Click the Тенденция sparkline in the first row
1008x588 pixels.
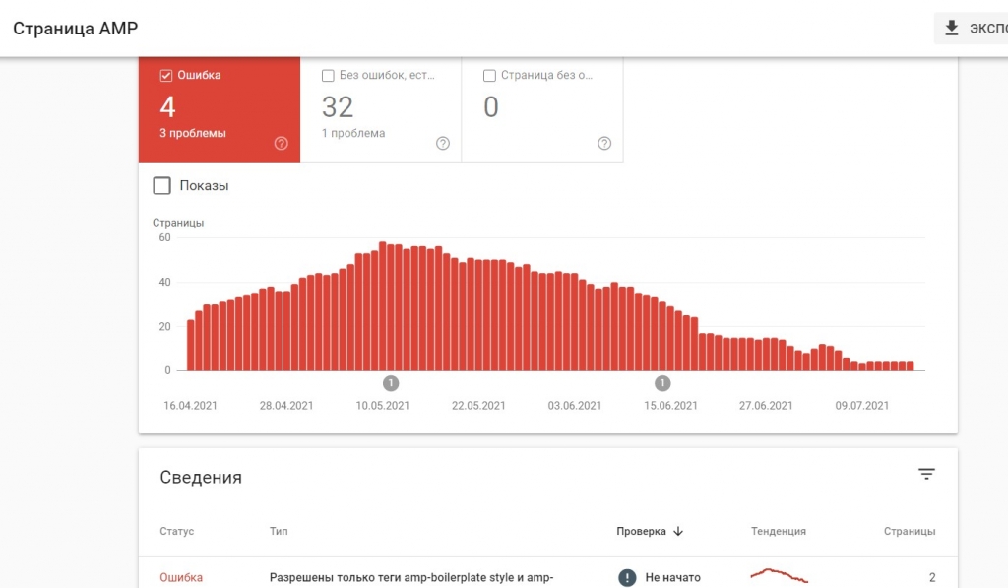(x=780, y=575)
